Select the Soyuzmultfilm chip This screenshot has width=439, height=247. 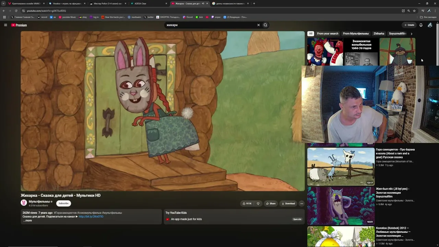[x=398, y=34]
